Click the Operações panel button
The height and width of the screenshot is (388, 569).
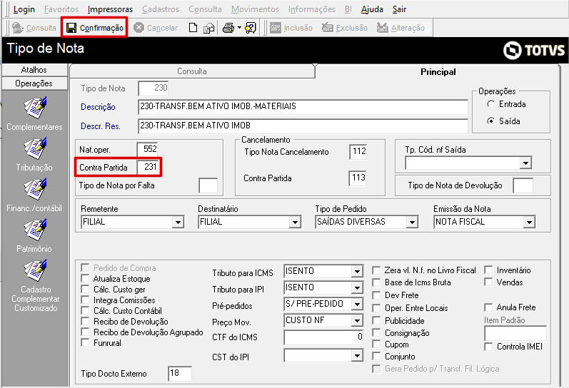point(34,83)
